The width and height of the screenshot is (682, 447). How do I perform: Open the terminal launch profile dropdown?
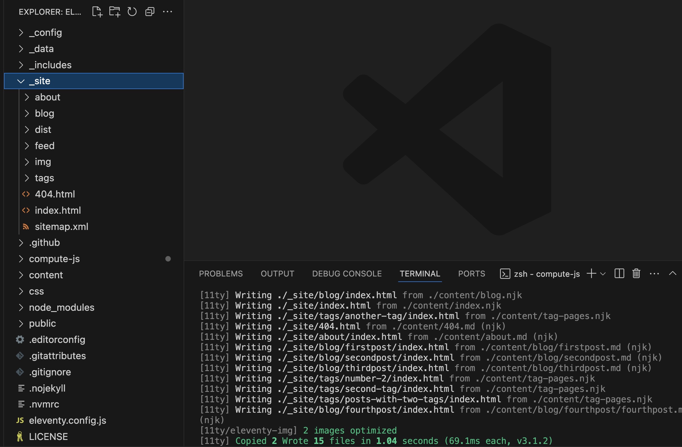click(x=602, y=274)
